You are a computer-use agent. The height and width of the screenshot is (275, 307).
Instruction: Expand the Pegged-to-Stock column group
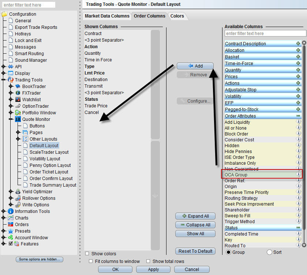[298, 109]
